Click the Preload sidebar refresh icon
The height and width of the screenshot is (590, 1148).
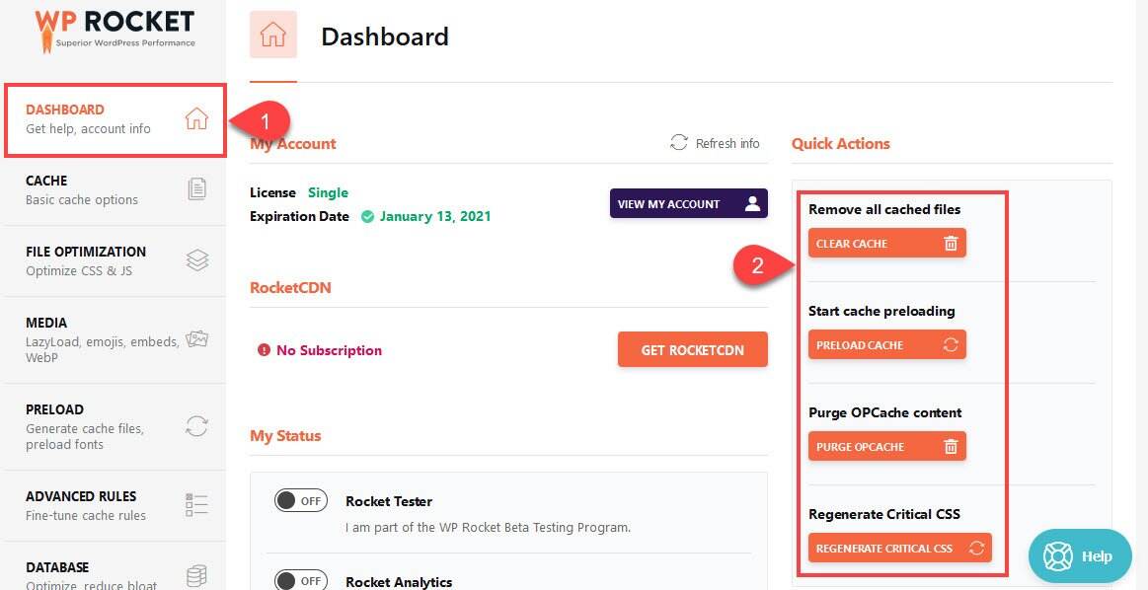197,426
